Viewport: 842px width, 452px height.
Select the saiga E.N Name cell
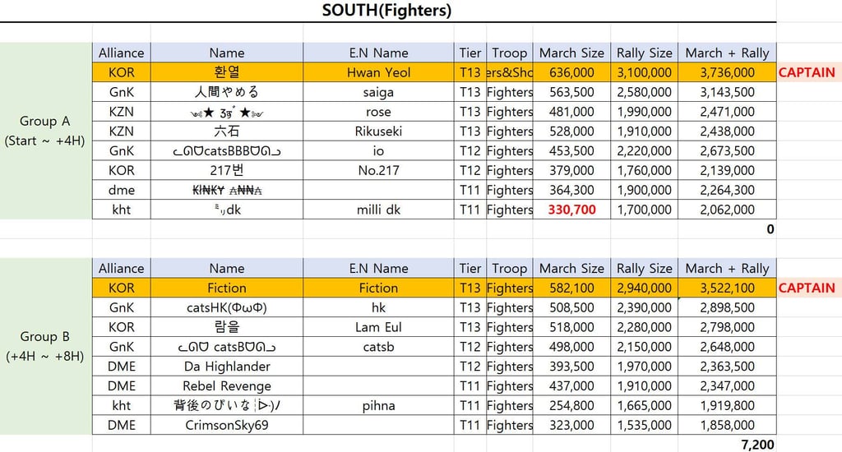[378, 92]
